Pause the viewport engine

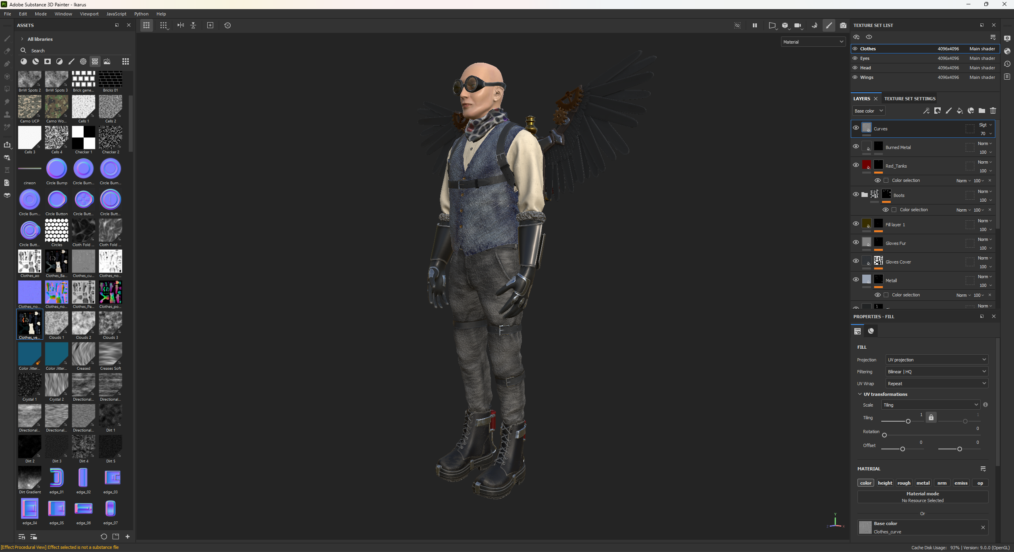click(754, 25)
